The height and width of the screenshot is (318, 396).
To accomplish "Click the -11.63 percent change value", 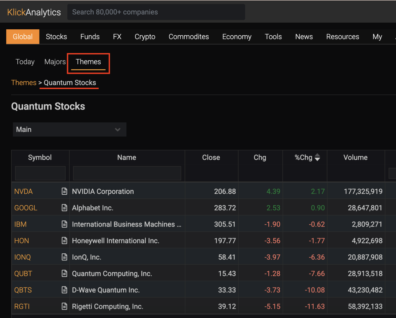I will [315, 306].
